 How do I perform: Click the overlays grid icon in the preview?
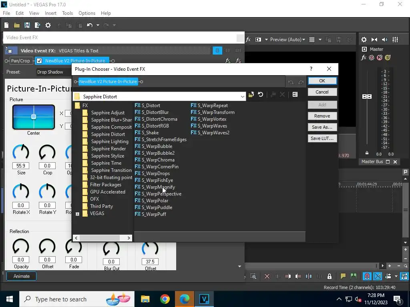(312, 40)
